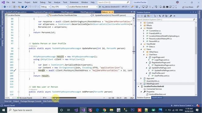Close the Data.cs tab

pyautogui.click(x=112, y=12)
